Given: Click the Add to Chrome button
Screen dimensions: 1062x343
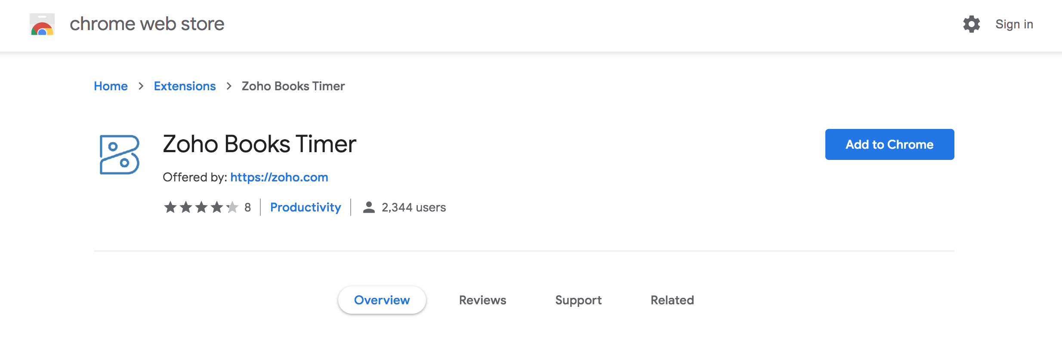Looking at the screenshot, I should click(889, 144).
